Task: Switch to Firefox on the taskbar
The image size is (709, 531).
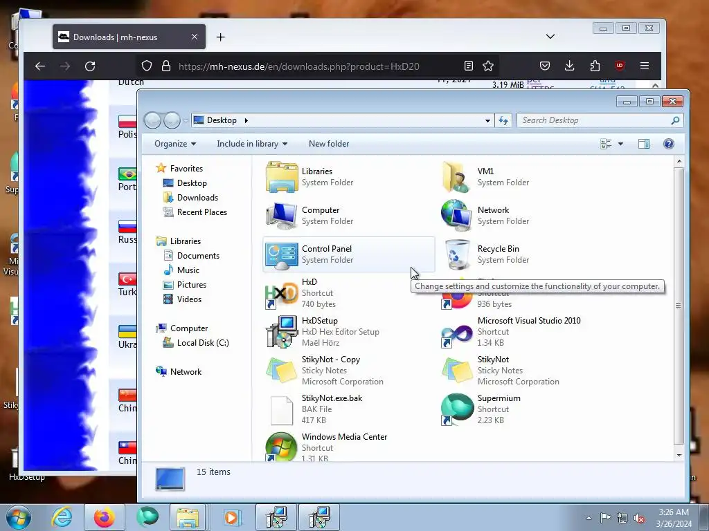Action: coord(105,517)
